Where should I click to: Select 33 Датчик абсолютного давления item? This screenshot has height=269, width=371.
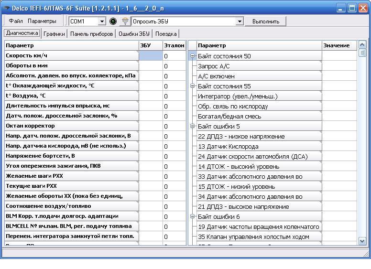point(259,177)
